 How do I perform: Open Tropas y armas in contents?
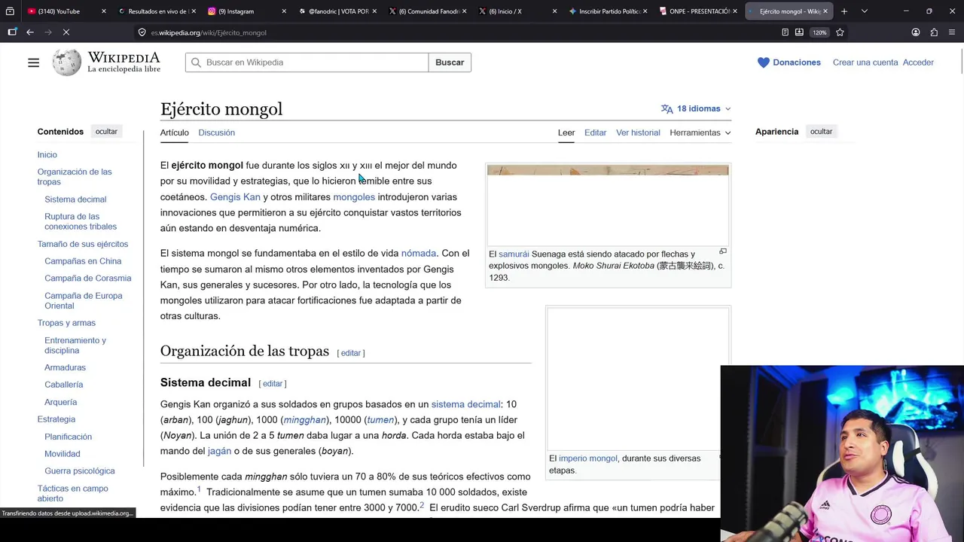pos(66,323)
